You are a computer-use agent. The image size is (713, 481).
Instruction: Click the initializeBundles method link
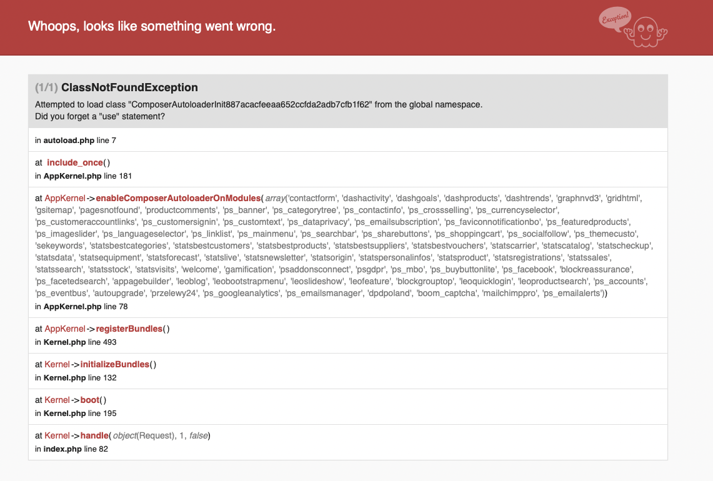(114, 364)
